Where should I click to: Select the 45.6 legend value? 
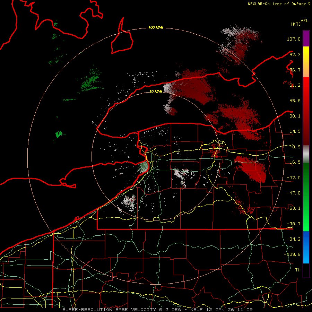click(295, 101)
